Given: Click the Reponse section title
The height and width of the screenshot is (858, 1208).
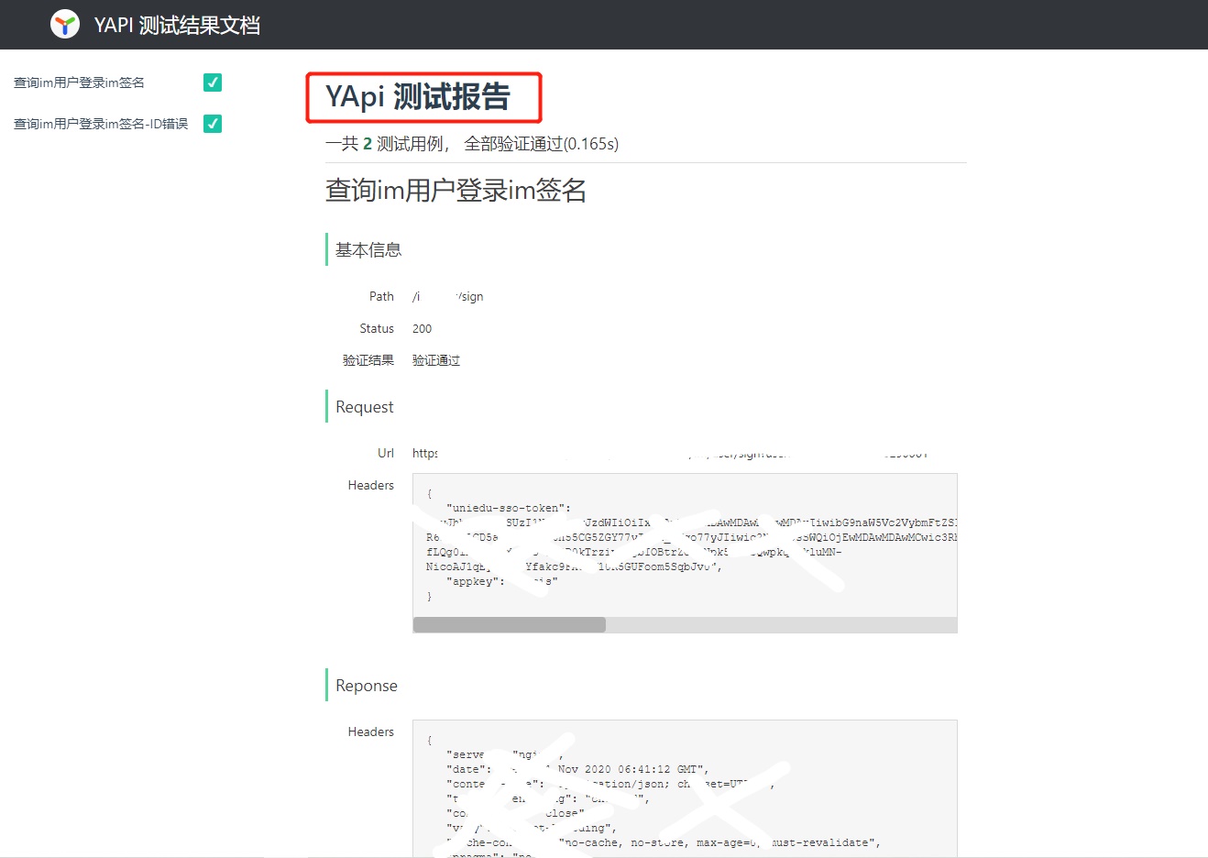Looking at the screenshot, I should pos(367,686).
